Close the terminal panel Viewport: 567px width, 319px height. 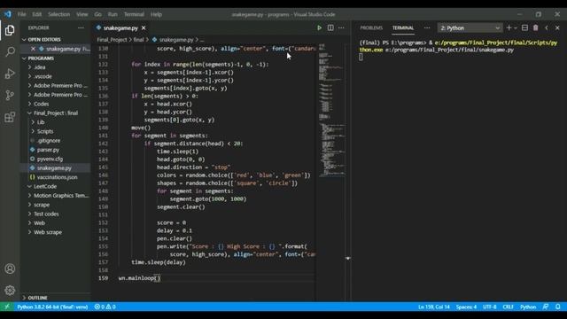[557, 27]
